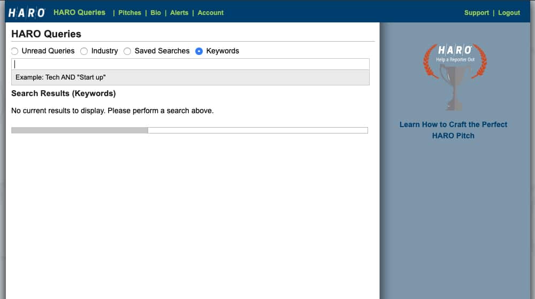Image resolution: width=535 pixels, height=299 pixels.
Task: Go to Account settings
Action: coord(210,13)
